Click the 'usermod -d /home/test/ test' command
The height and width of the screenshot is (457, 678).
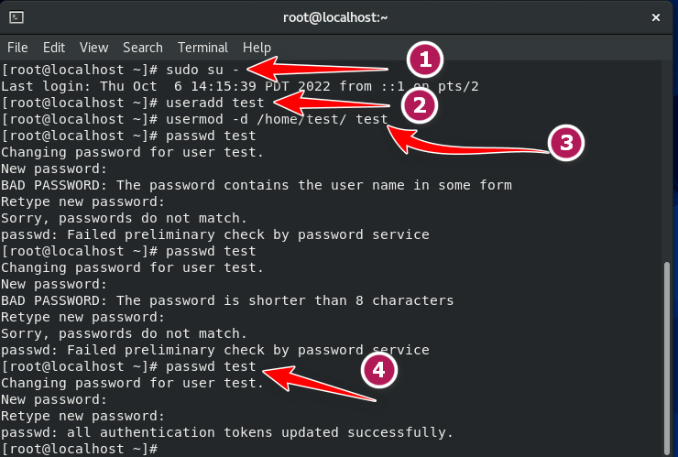pyautogui.click(x=278, y=119)
